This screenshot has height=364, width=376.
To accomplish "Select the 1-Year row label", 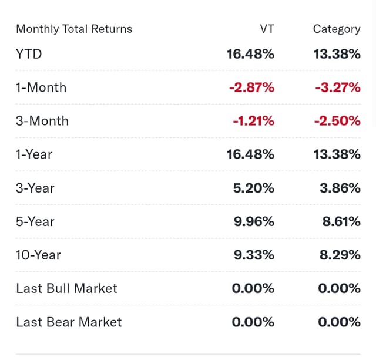I will point(34,154).
